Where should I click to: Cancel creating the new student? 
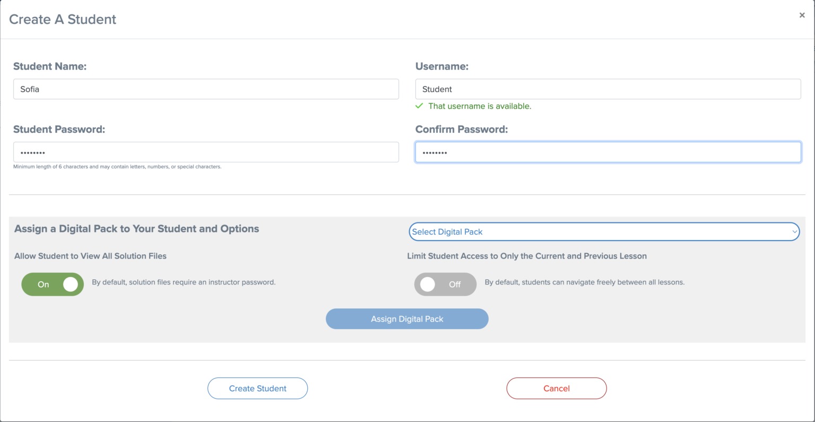(556, 388)
